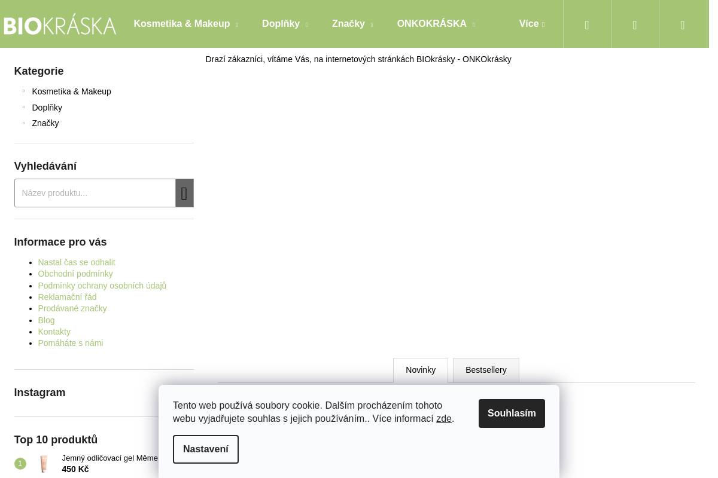Image resolution: width=718 pixels, height=478 pixels.
Task: Switch to the Novinky tab
Action: tap(421, 370)
